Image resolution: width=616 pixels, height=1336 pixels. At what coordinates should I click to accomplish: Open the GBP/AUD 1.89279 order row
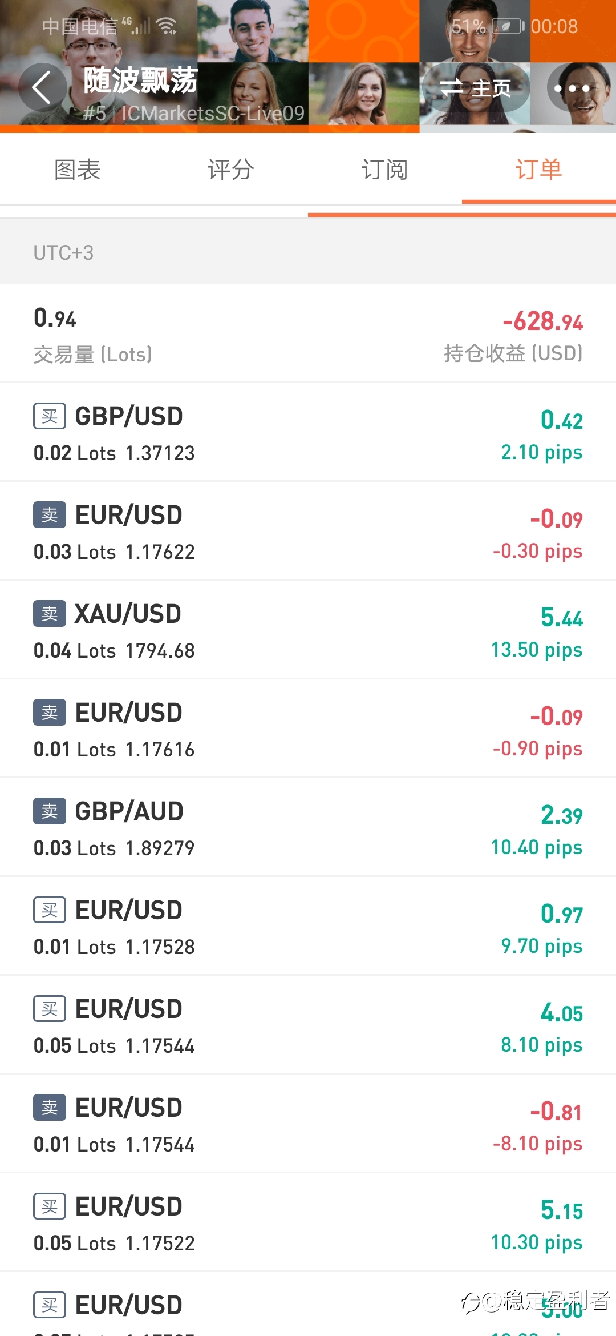[308, 828]
